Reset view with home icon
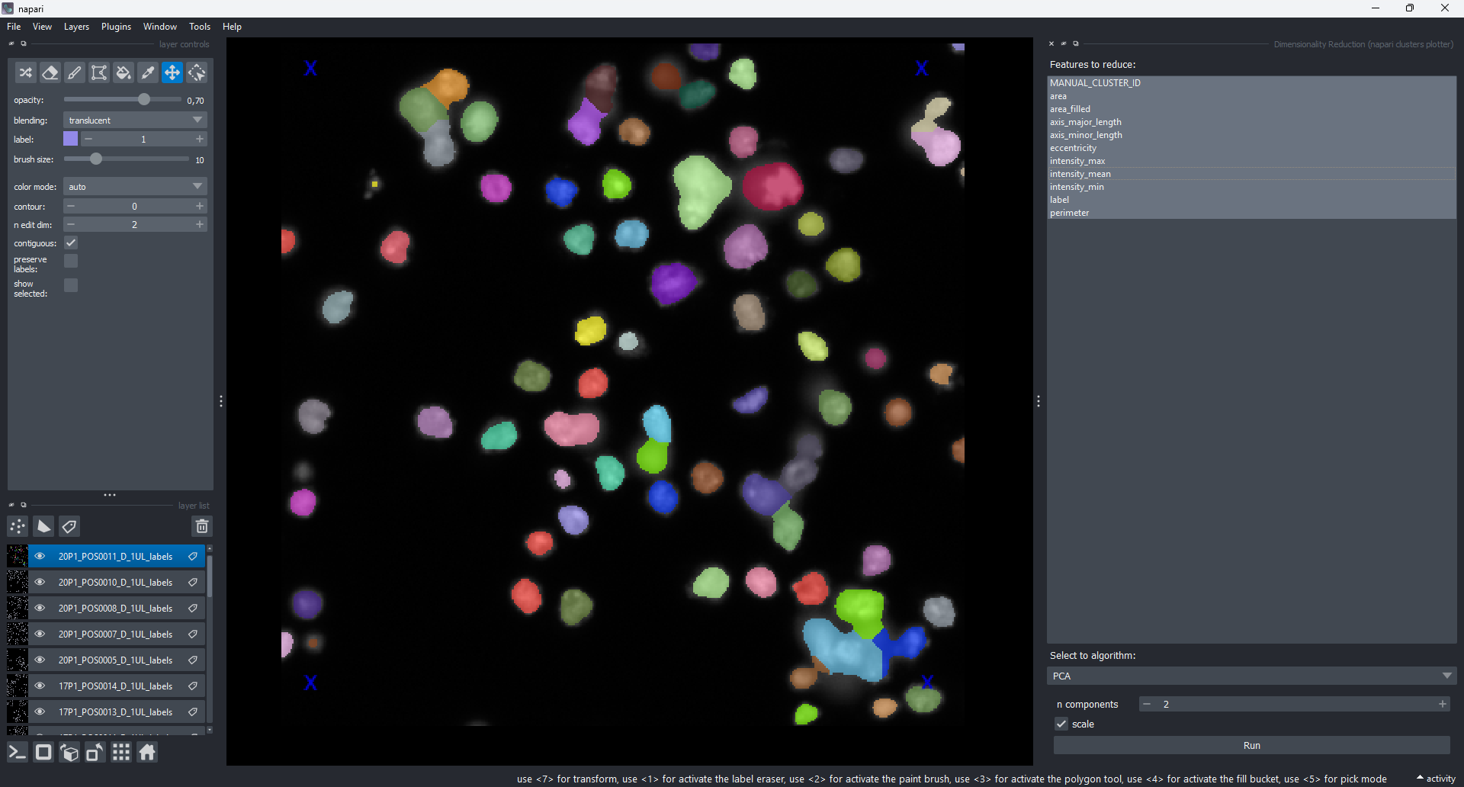This screenshot has width=1464, height=787. (x=147, y=753)
